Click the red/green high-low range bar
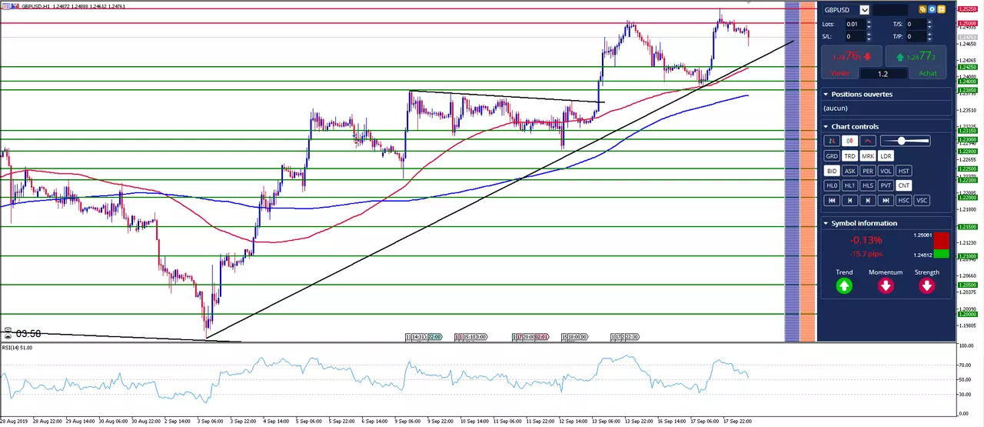984x427 pixels. [941, 245]
